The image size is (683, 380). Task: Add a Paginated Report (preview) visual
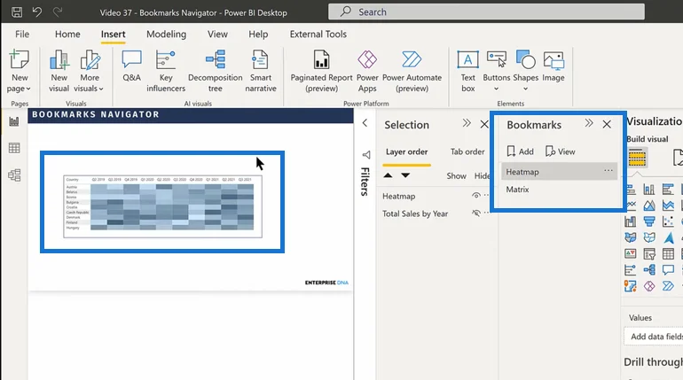coord(321,71)
